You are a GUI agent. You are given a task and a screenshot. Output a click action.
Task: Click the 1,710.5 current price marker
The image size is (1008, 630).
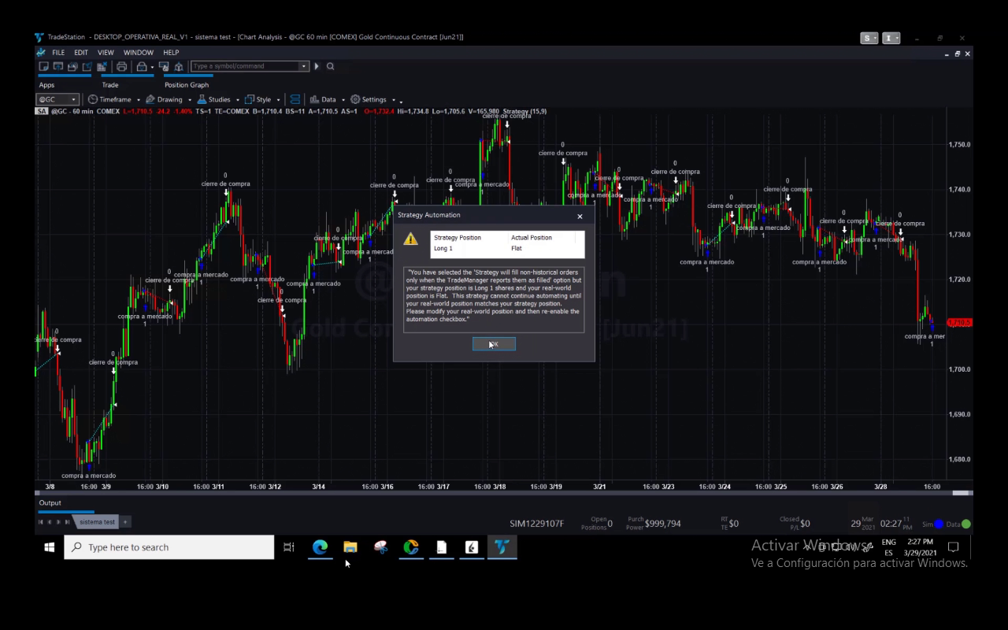(x=959, y=322)
